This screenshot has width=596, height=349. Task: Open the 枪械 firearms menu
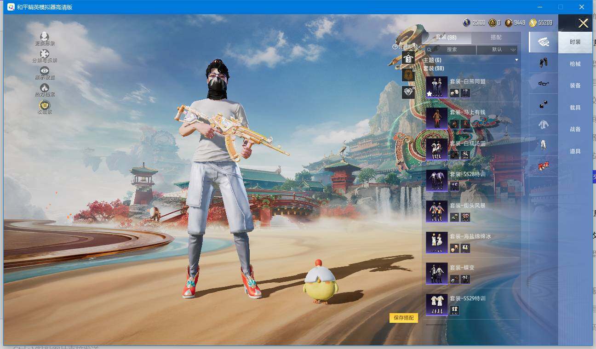(575, 64)
